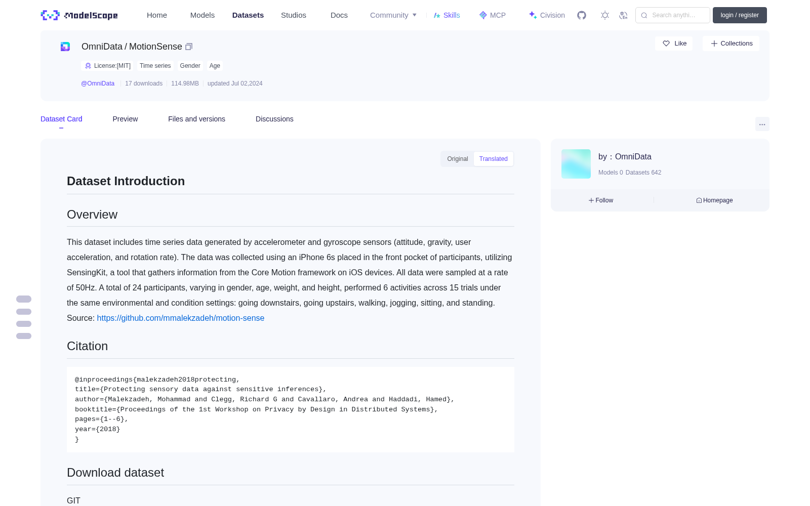This screenshot has height=506, width=810.
Task: Copy dataset name with copy icon
Action: tap(189, 47)
